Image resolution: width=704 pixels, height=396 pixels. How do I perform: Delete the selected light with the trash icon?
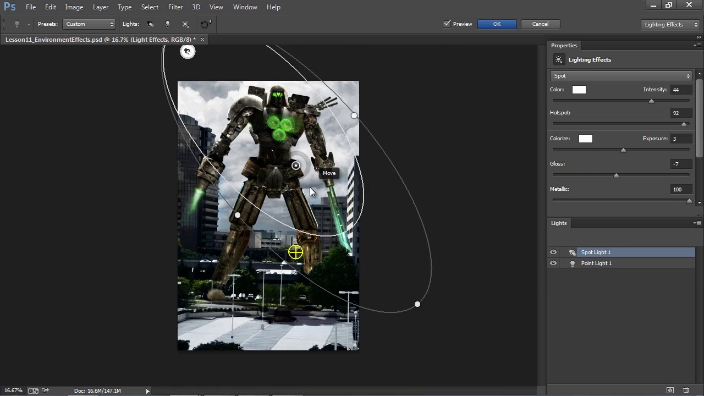[x=686, y=390]
